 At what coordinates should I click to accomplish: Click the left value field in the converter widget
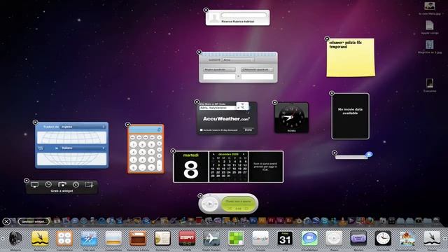[x=219, y=77]
